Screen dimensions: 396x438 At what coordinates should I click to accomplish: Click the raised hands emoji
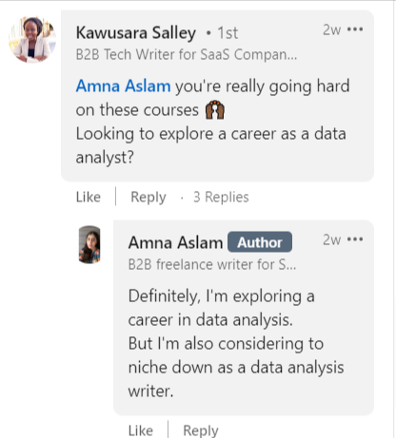215,109
